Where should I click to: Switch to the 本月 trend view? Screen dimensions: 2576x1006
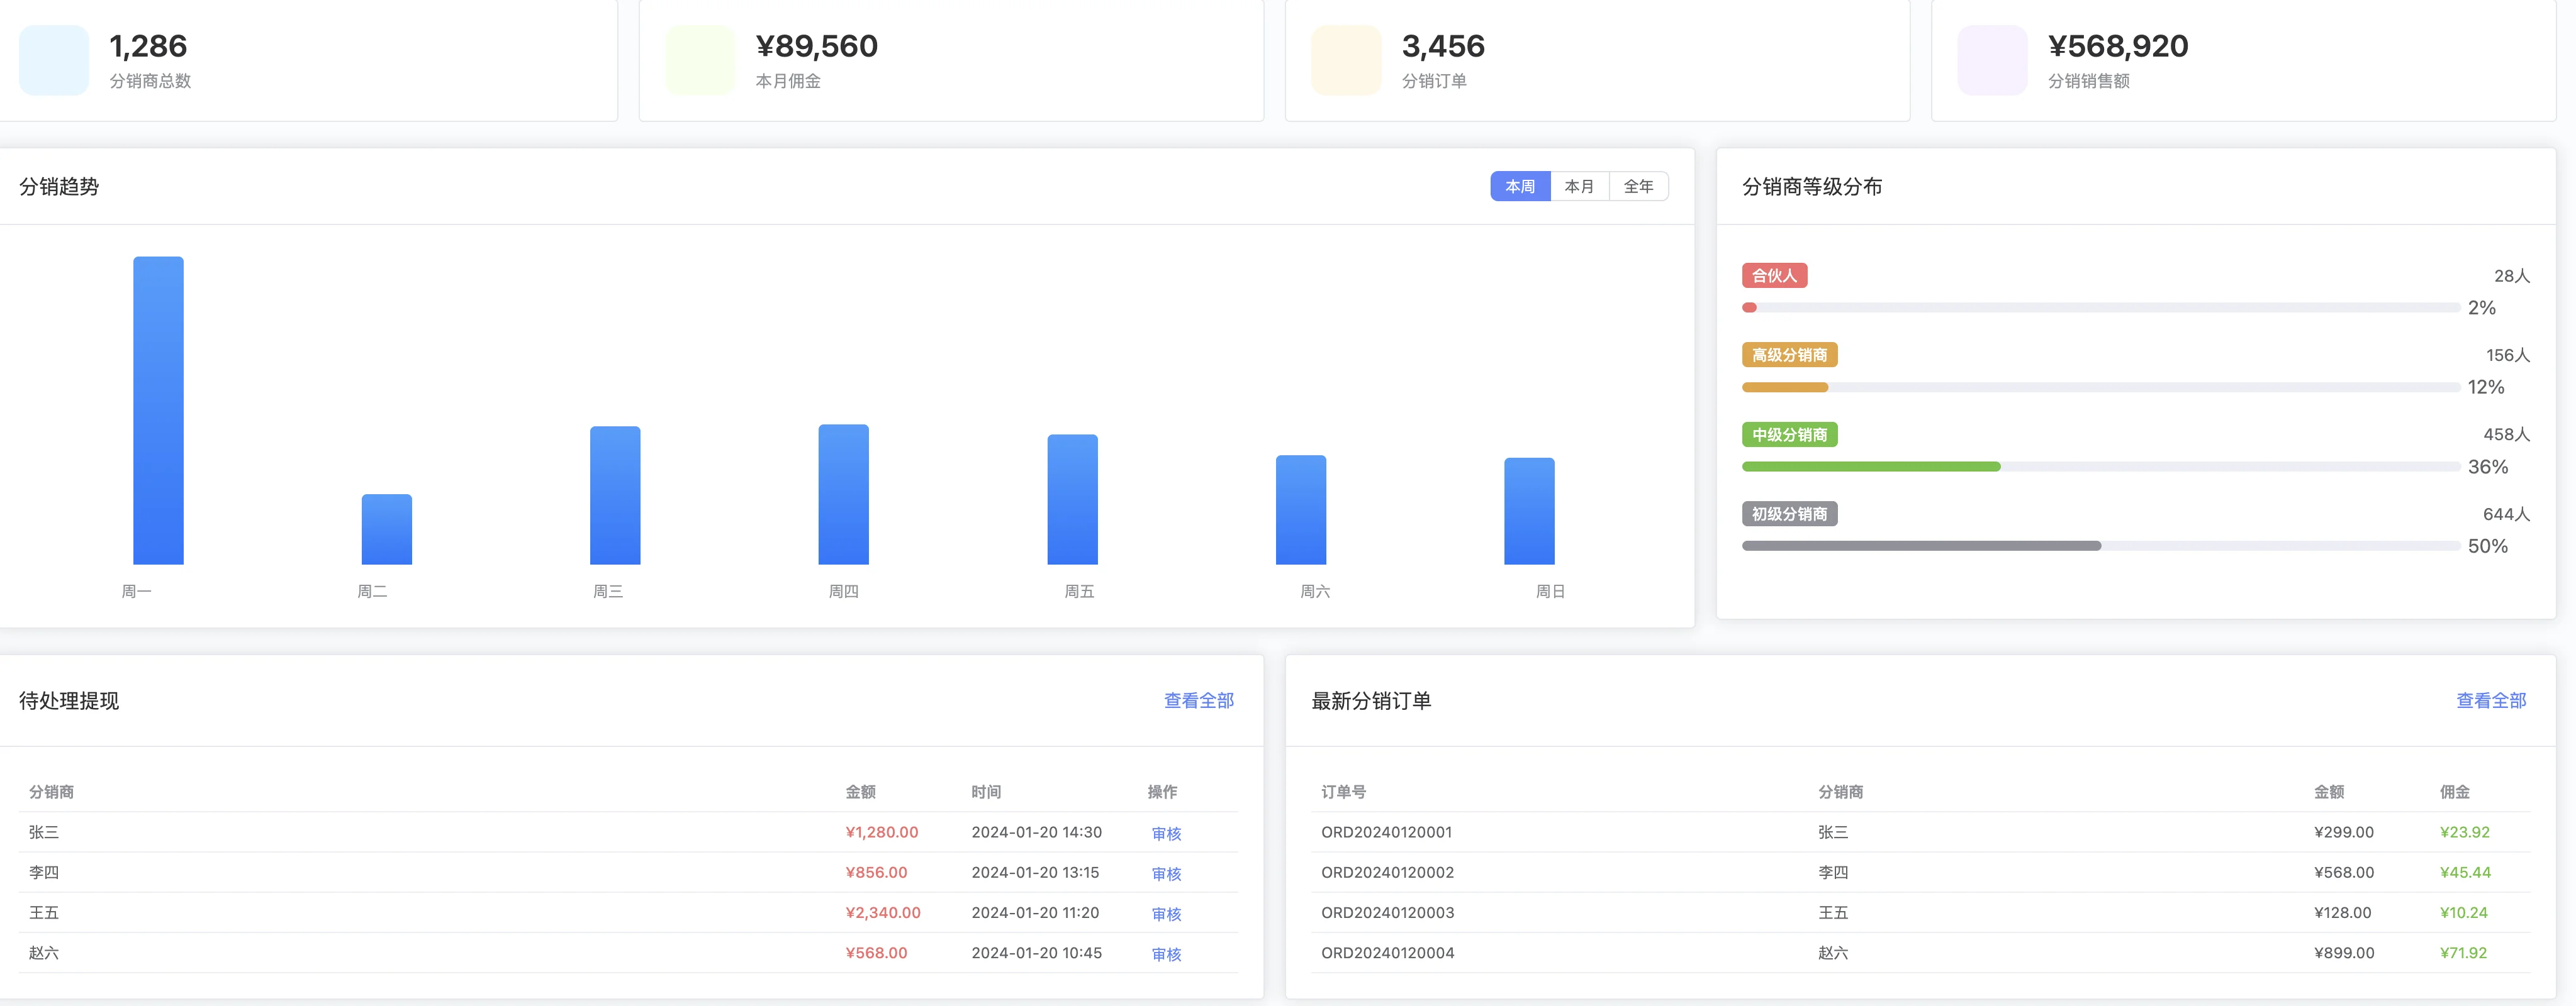[1579, 186]
